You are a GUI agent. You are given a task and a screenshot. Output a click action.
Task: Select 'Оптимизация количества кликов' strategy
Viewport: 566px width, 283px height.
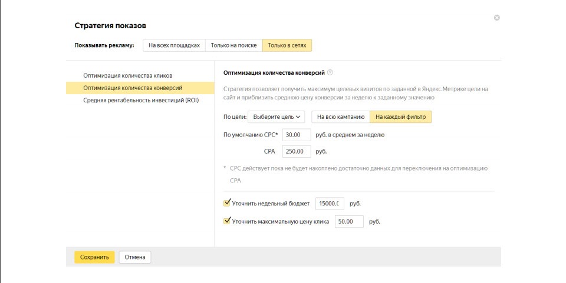tap(128, 75)
